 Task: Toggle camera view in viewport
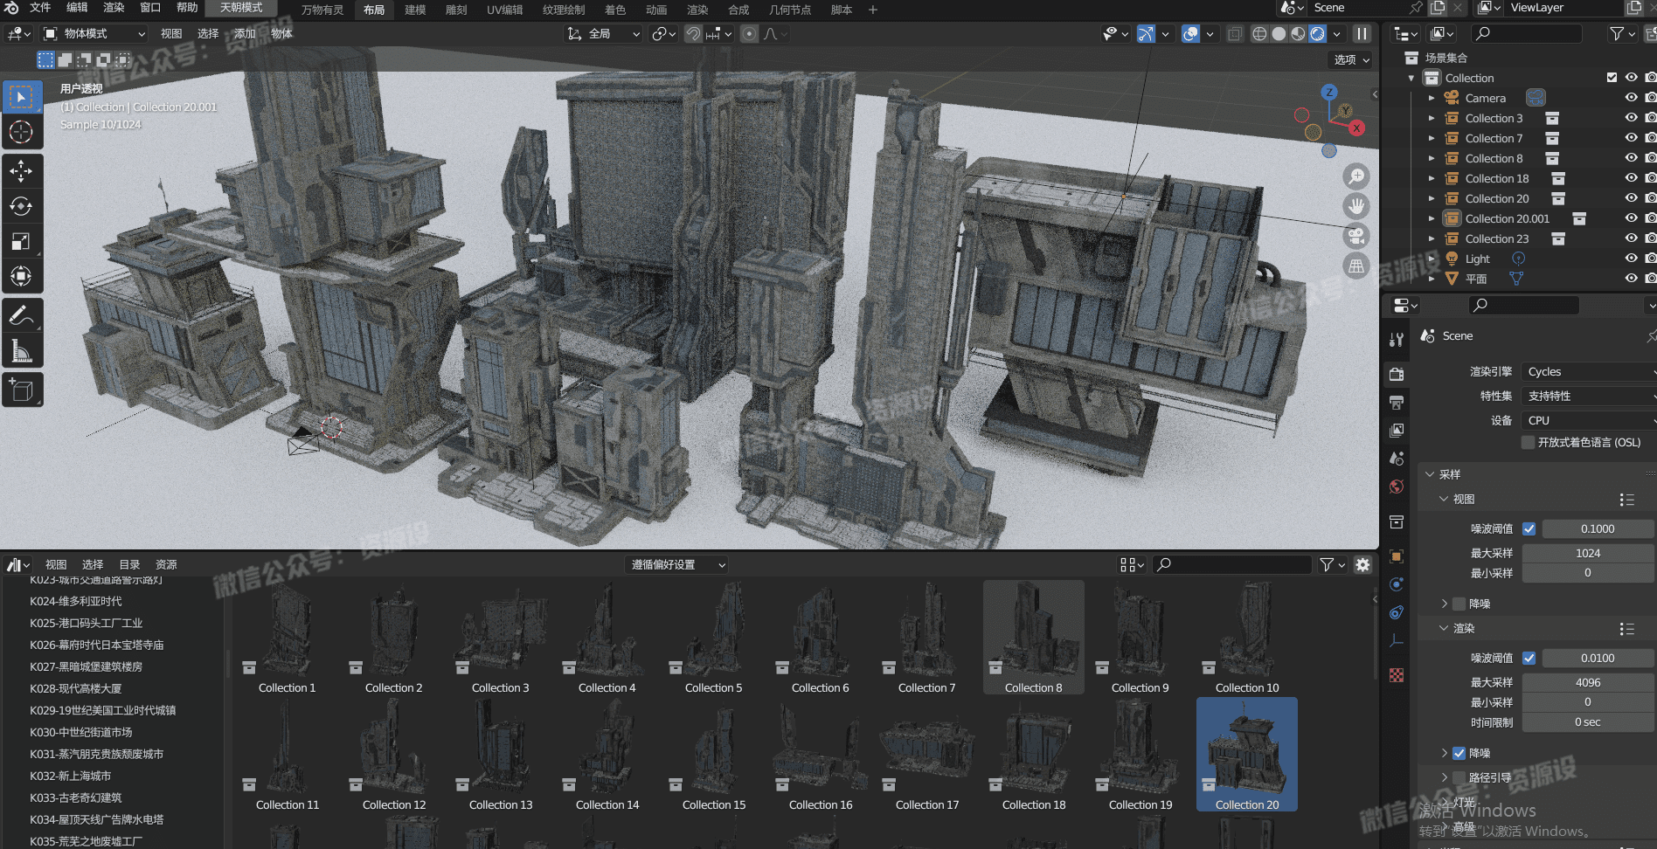click(x=1356, y=236)
